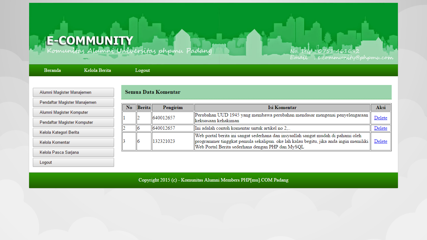Click the E-COMMUNITY banner logo
427x240 pixels.
[90, 41]
